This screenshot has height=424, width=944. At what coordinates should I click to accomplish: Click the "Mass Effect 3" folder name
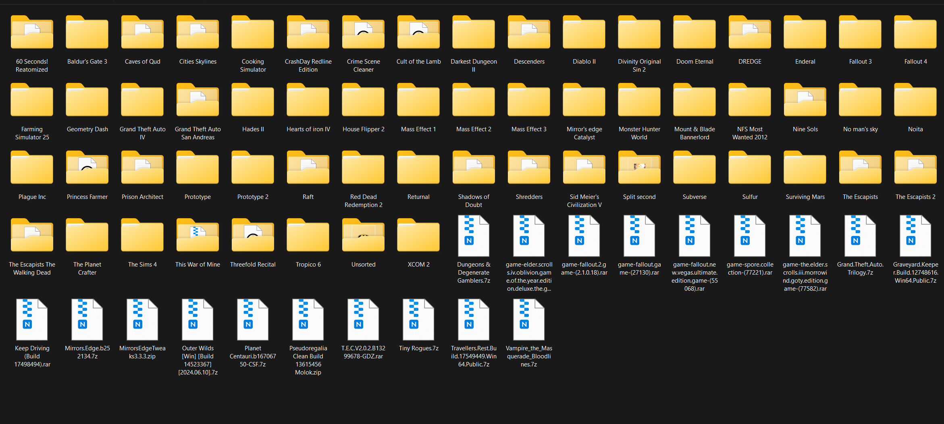pyautogui.click(x=529, y=129)
